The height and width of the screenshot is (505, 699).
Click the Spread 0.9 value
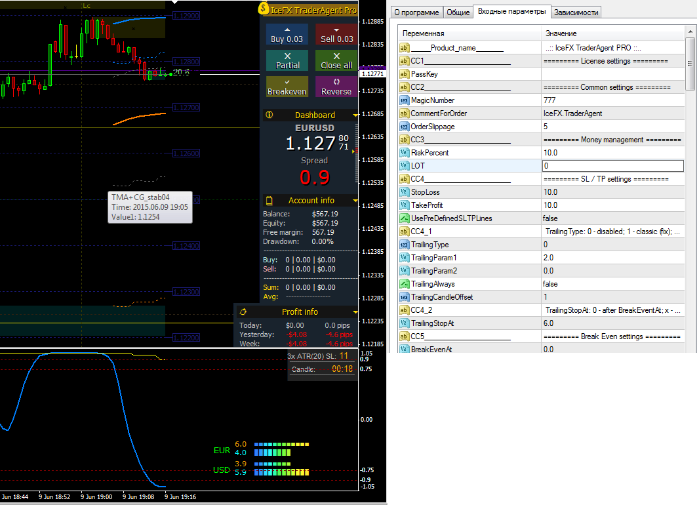pyautogui.click(x=315, y=177)
